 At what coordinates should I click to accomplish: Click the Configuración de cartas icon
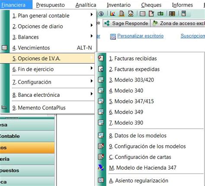click(x=101, y=157)
